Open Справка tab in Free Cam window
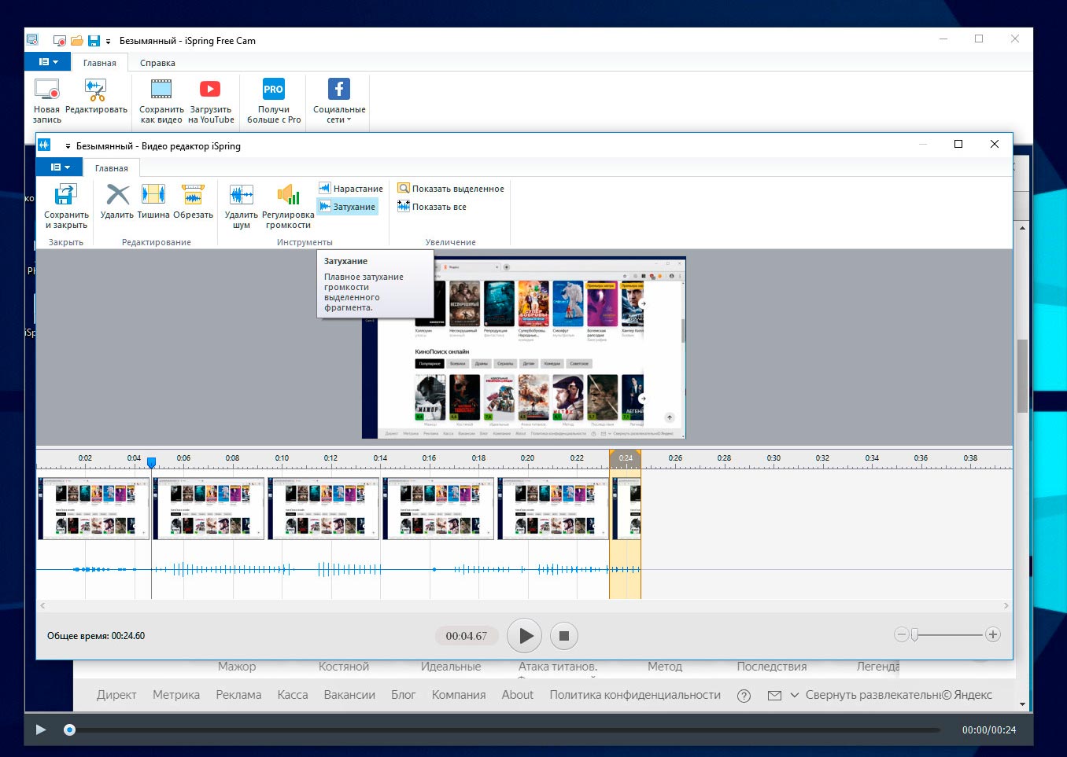The height and width of the screenshot is (757, 1067). click(157, 63)
